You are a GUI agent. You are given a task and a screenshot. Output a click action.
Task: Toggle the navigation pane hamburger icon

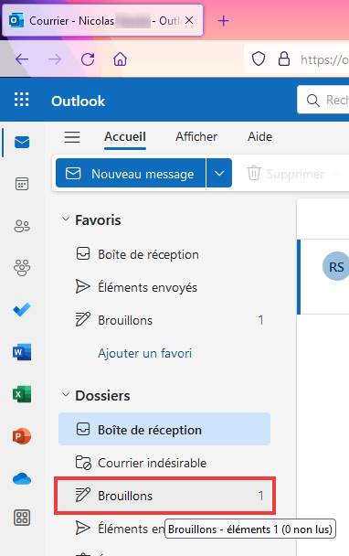tap(72, 137)
